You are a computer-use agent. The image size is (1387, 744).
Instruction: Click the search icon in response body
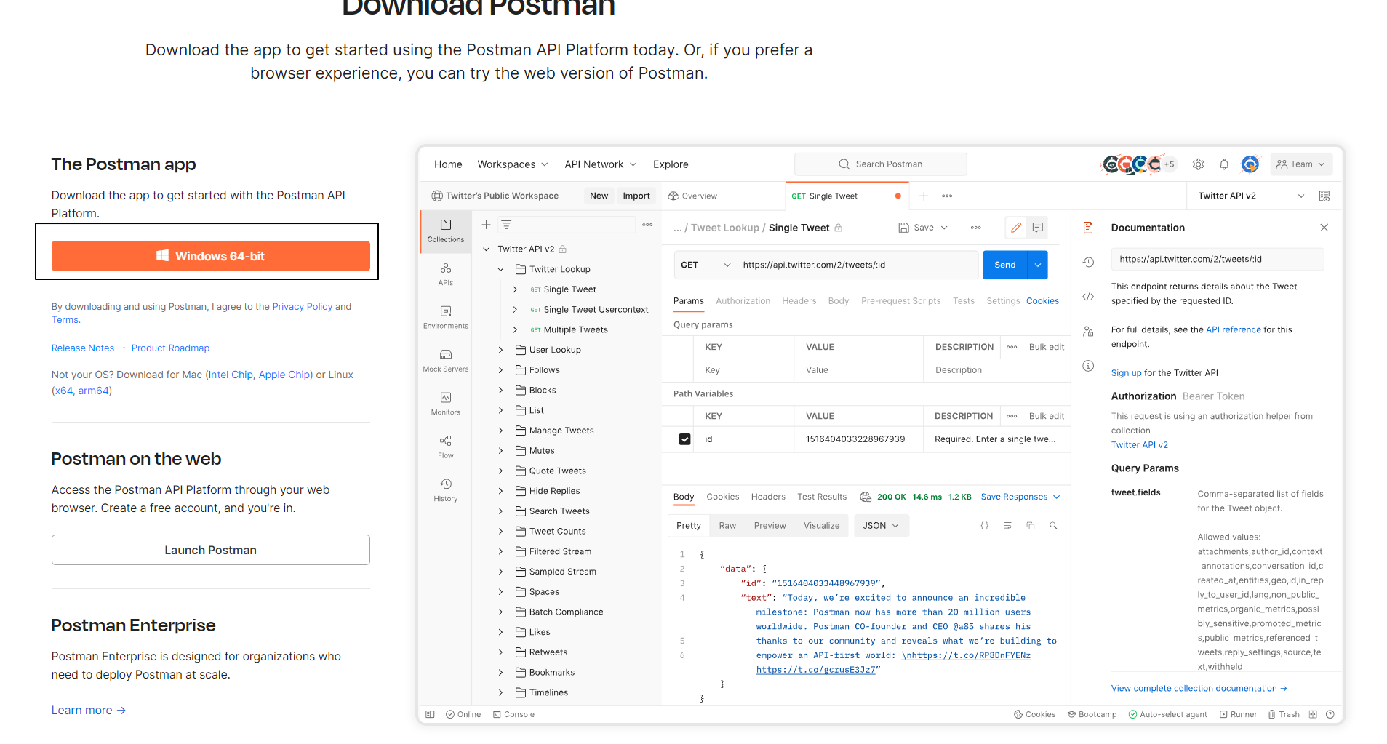pos(1053,525)
